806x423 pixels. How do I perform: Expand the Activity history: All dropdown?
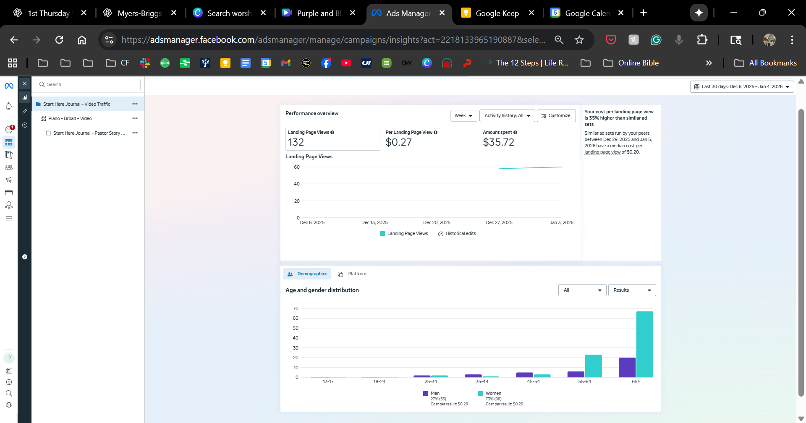507,116
